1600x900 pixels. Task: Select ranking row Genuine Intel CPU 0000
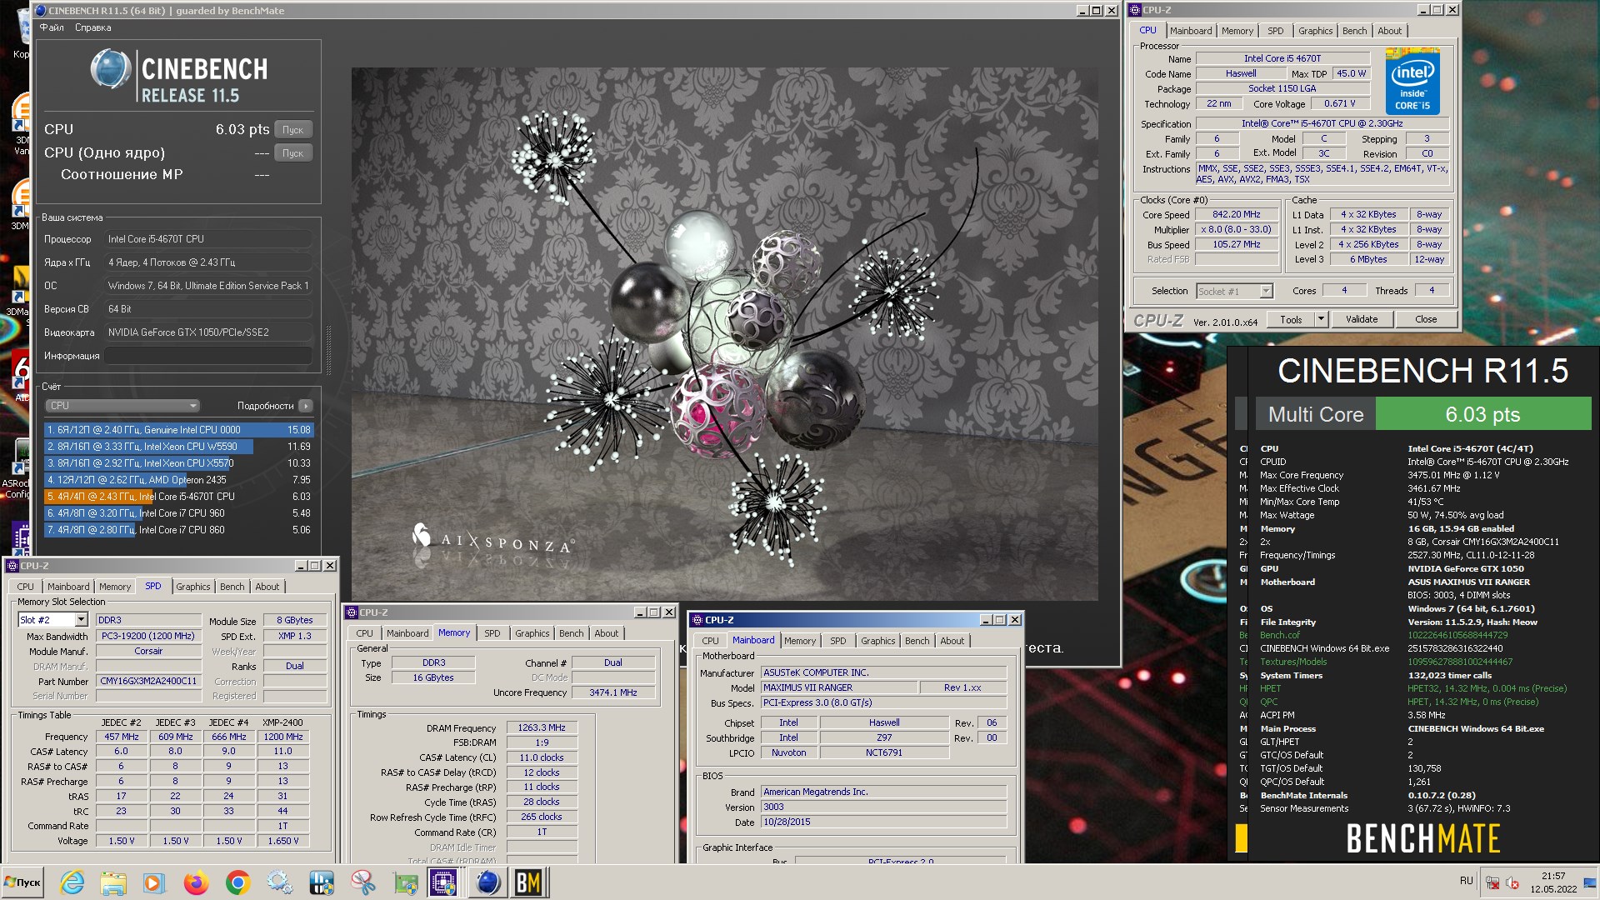click(178, 430)
